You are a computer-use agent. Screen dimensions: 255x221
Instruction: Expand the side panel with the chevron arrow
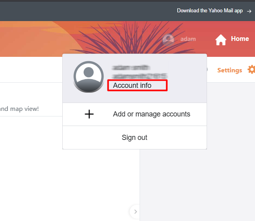click(135, 211)
